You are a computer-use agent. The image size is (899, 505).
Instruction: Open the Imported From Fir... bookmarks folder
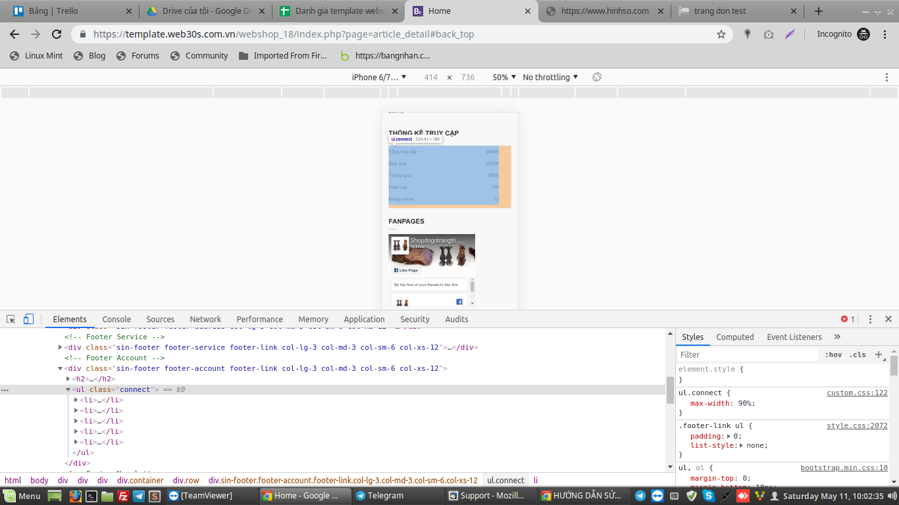click(283, 56)
